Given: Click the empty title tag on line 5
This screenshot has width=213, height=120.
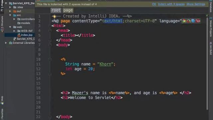Looking at the screenshot, I should [x=78, y=35].
